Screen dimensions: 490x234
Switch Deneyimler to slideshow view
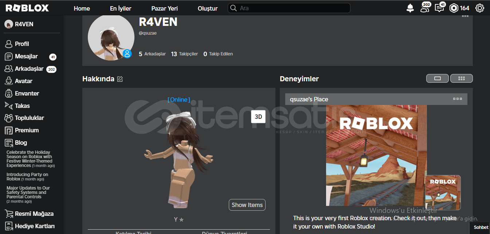coord(438,78)
